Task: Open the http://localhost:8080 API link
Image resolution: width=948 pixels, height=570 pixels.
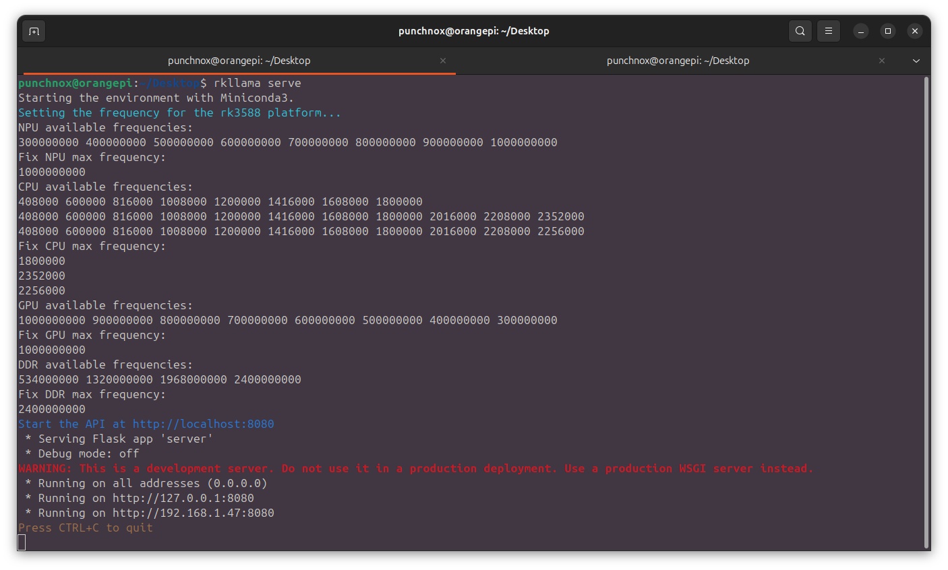Action: [204, 424]
